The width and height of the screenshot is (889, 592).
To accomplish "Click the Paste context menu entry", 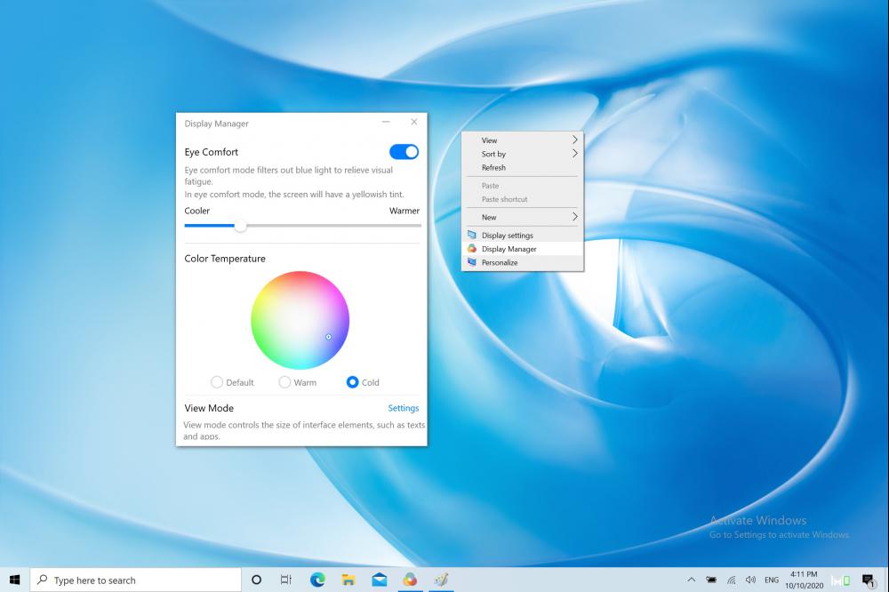I will [522, 186].
